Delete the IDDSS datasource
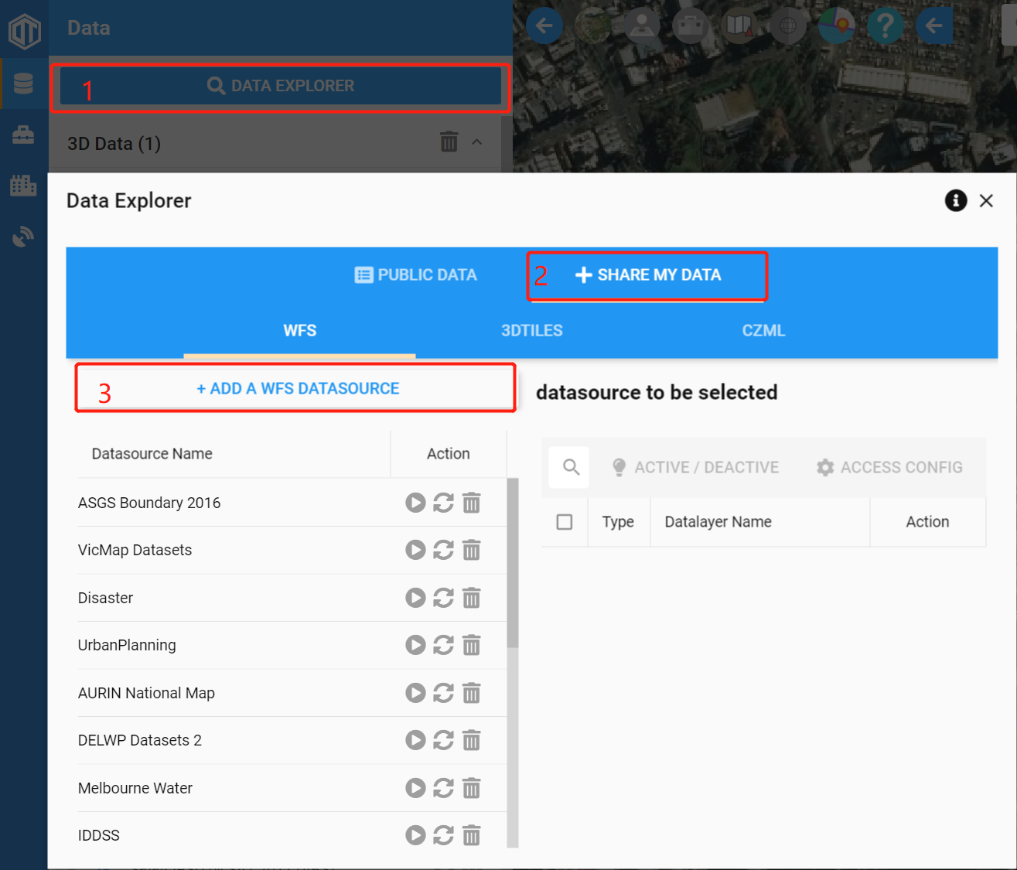The width and height of the screenshot is (1017, 870). 472,835
